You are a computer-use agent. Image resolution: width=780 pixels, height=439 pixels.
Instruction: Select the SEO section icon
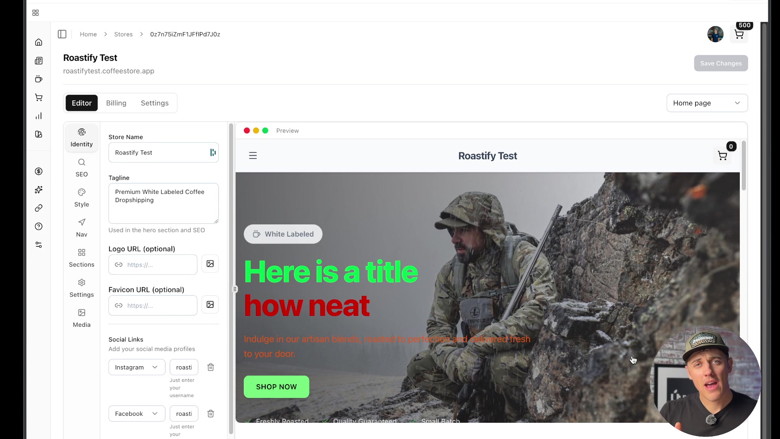click(82, 167)
